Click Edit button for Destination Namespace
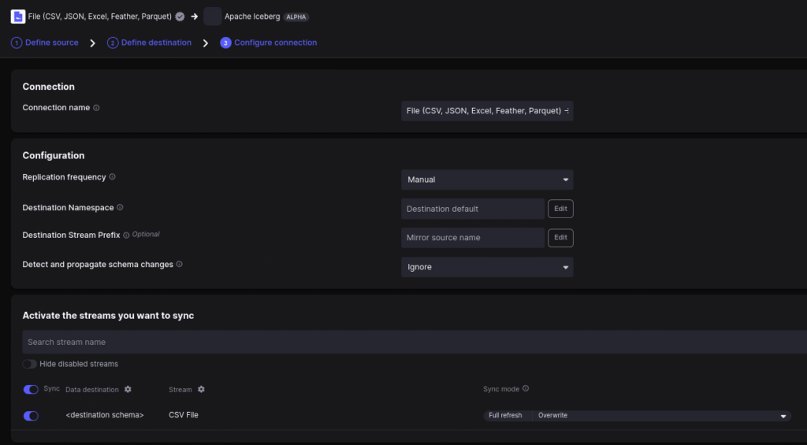The height and width of the screenshot is (445, 807). (560, 209)
